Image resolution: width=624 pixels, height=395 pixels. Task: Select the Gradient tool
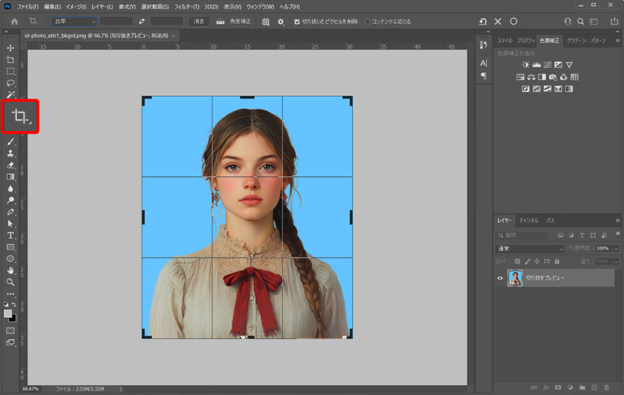[11, 177]
